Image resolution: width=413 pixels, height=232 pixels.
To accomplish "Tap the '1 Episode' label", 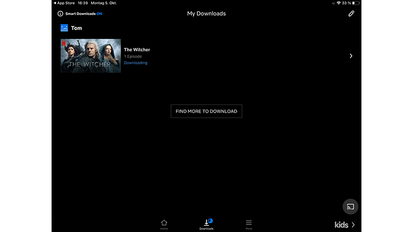I will coord(133,56).
